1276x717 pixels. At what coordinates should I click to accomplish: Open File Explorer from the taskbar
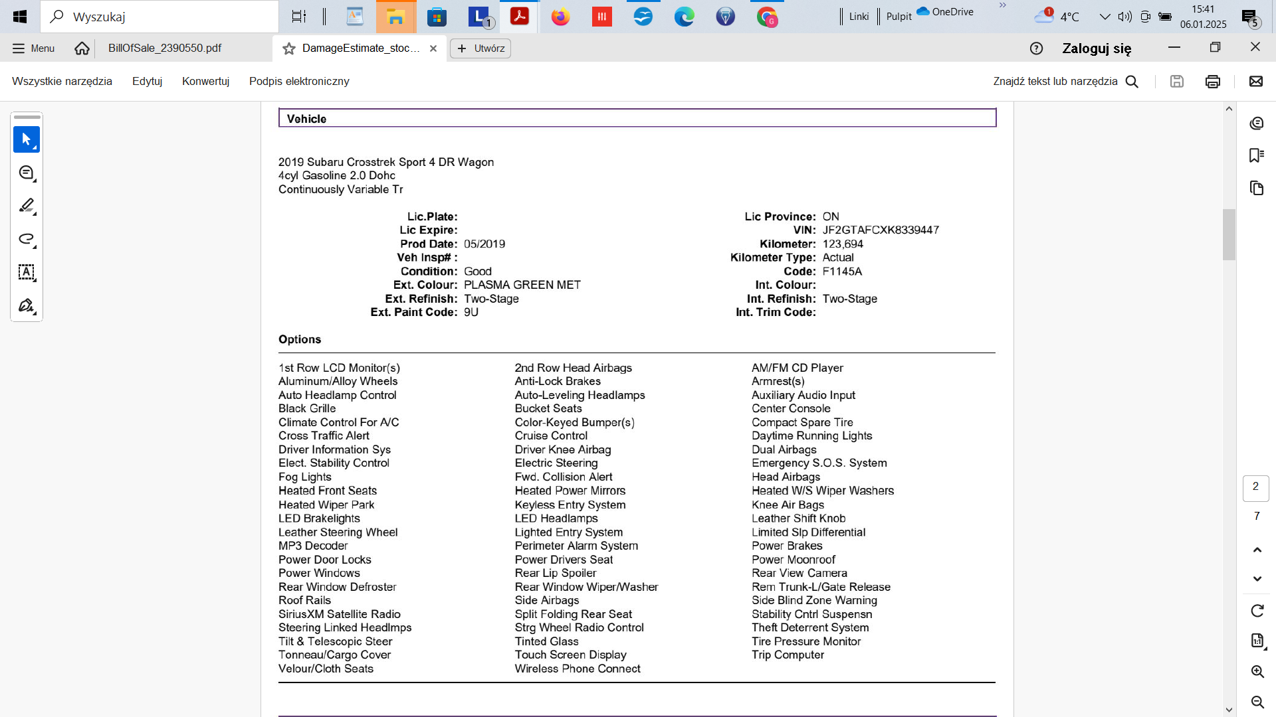click(x=396, y=17)
